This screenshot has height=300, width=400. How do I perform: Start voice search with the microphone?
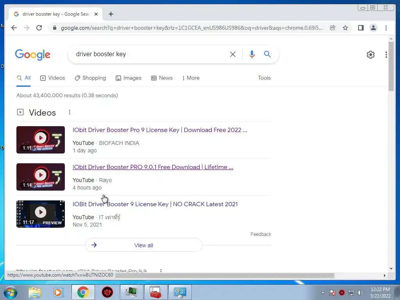tap(252, 54)
